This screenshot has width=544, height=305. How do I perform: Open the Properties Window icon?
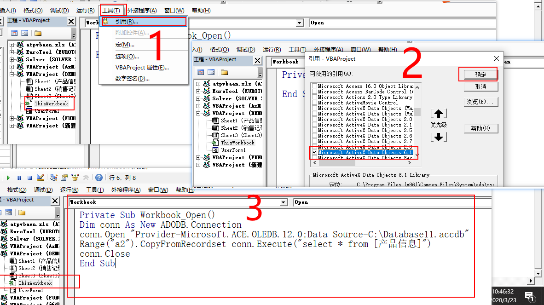pyautogui.click(x=63, y=178)
